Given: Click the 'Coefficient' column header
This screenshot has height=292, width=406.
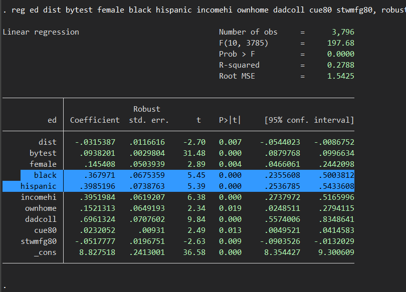Looking at the screenshot, I should [95, 120].
